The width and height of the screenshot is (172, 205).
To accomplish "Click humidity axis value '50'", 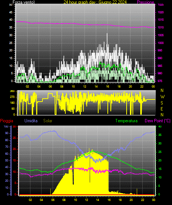I will [7, 160].
